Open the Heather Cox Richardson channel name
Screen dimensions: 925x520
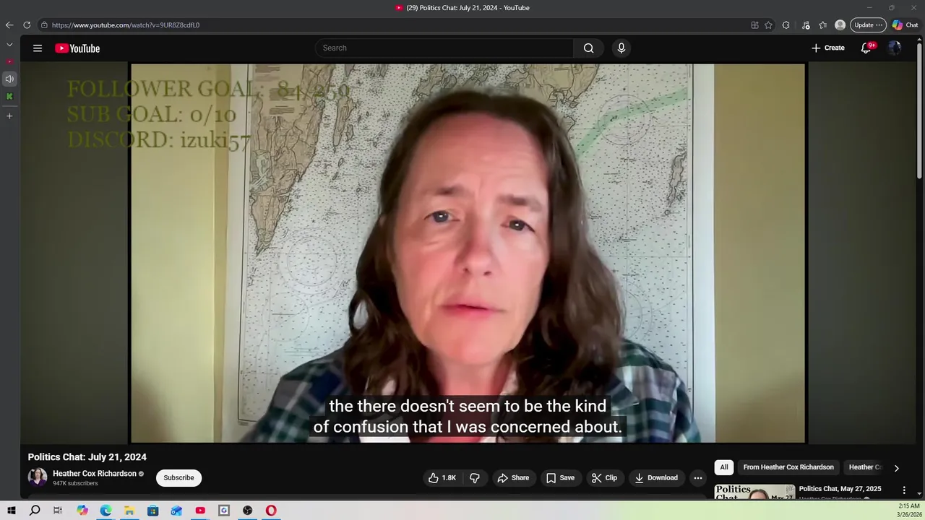95,474
